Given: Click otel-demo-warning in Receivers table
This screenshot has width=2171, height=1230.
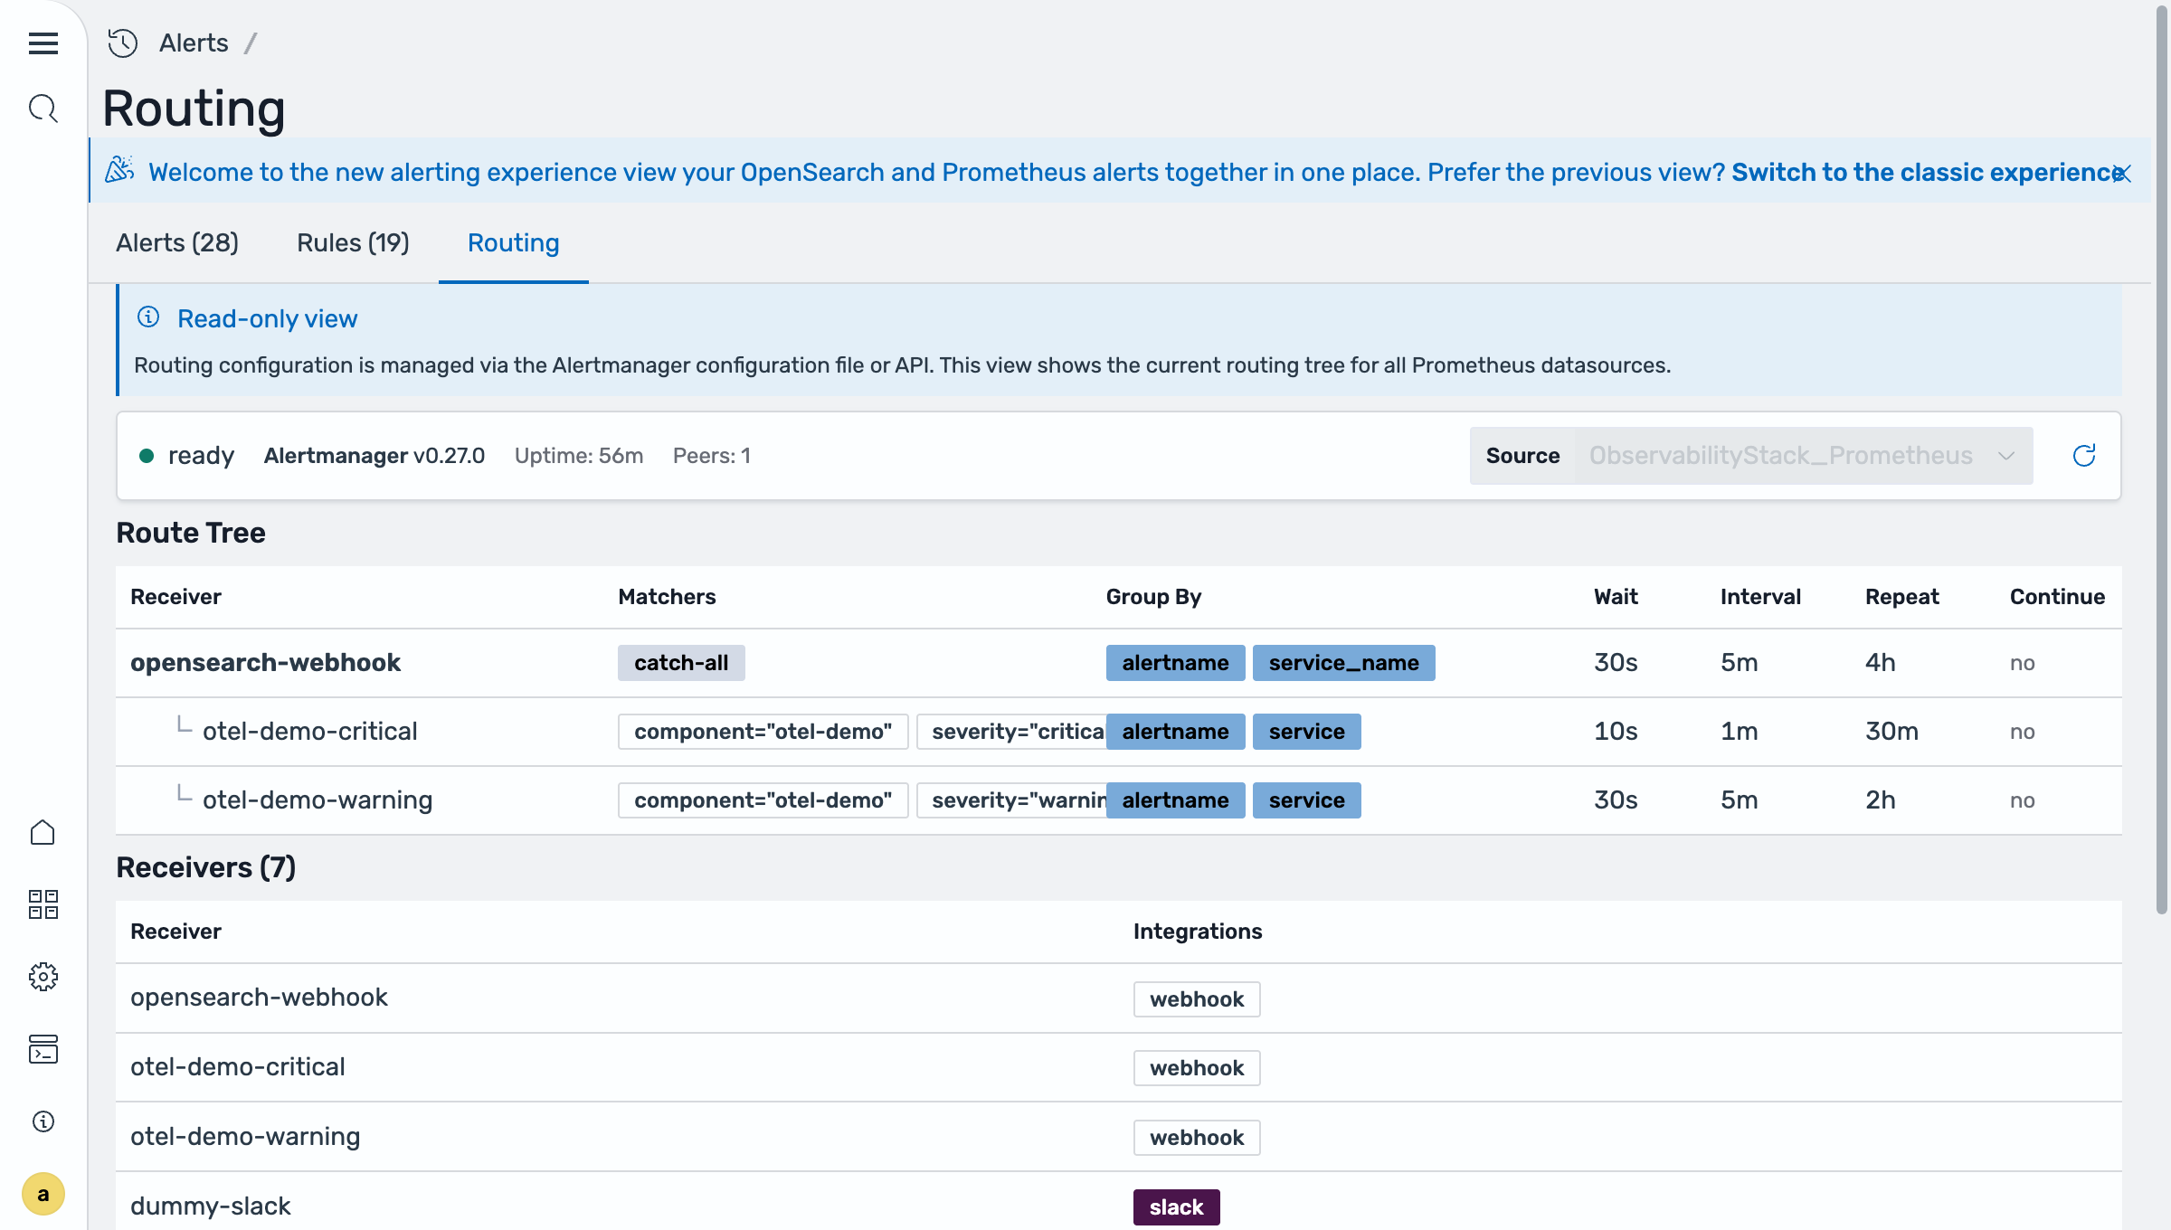Looking at the screenshot, I should 245,1136.
